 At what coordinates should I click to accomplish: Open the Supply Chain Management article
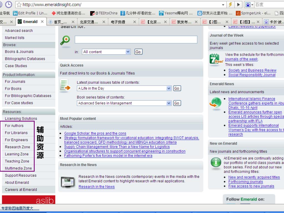pyautogui.click(x=117, y=147)
